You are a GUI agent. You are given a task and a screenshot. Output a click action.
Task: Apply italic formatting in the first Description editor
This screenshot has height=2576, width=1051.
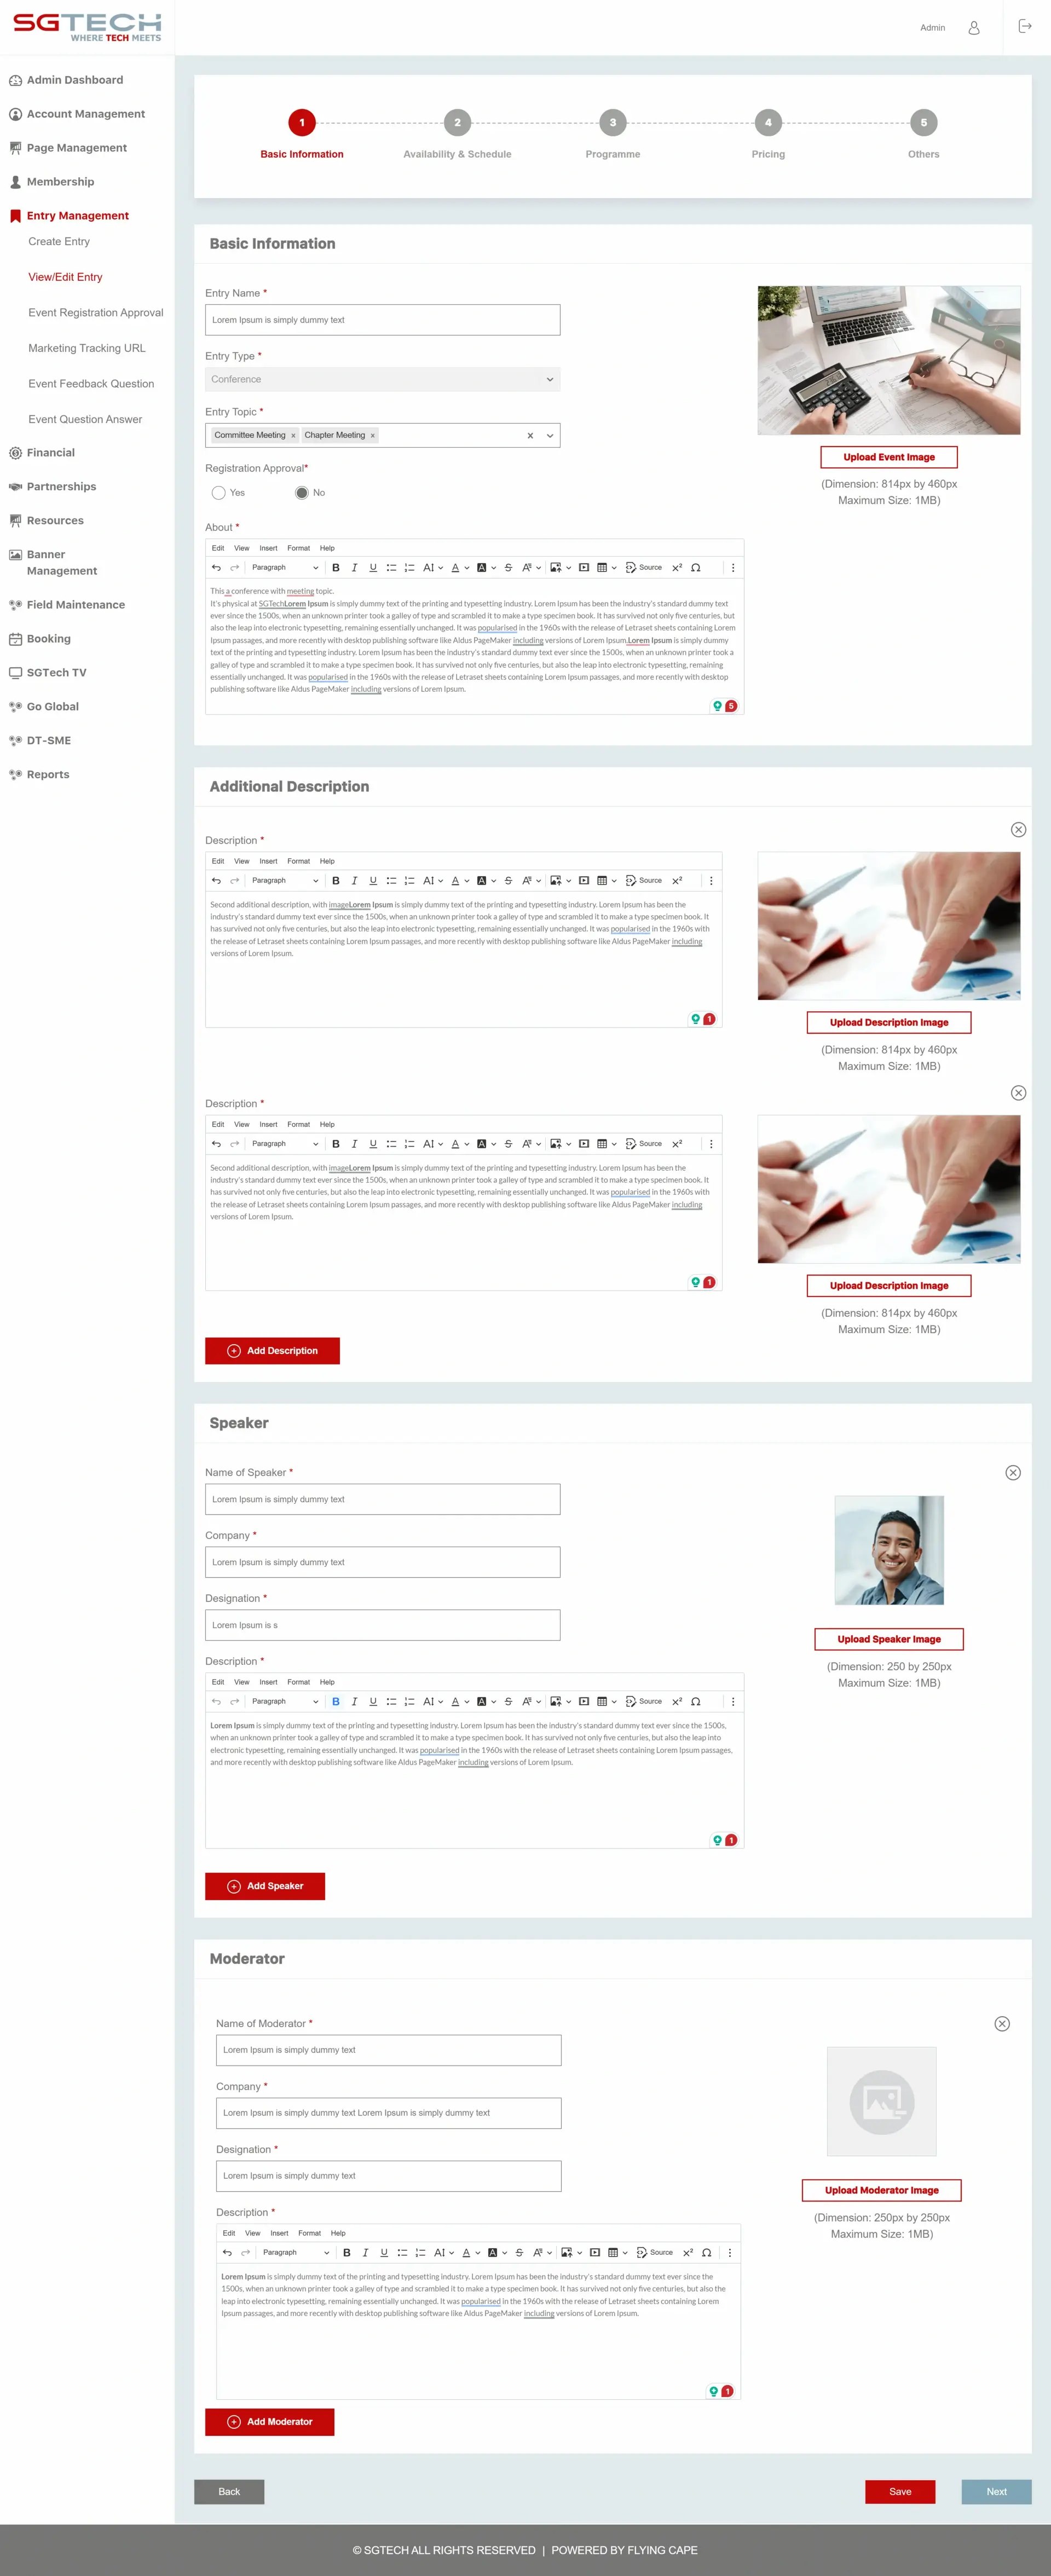pos(354,880)
